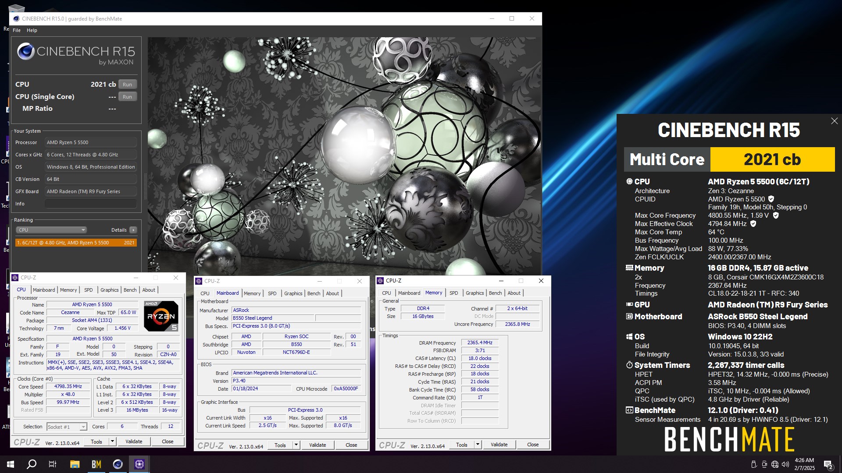Expand Tools dropdown arrow in CPU-Z Mainboard window

click(296, 445)
